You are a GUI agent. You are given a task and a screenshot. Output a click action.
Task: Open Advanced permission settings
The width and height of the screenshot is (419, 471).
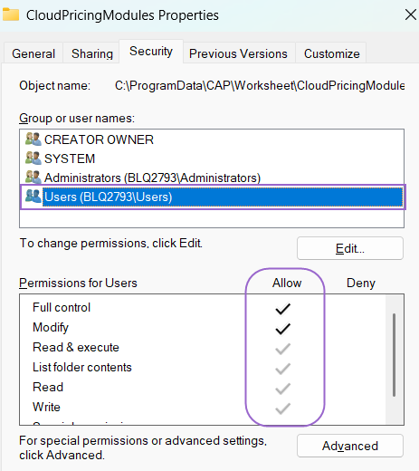tap(350, 446)
